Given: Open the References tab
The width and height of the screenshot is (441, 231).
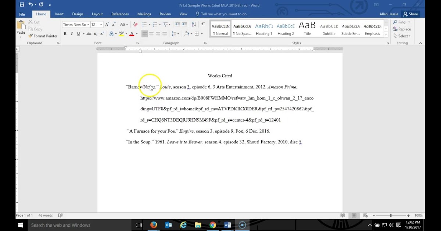Looking at the screenshot, I should click(120, 14).
